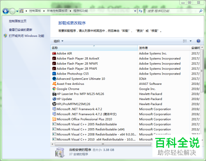Viewport: 206px width, 161px height.
Task: Click vertical scrollbar up arrow
Action: 202,48
